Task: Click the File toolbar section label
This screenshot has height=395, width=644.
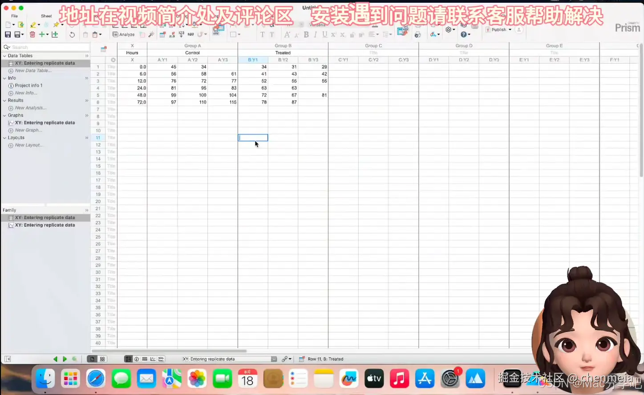Action: point(14,16)
